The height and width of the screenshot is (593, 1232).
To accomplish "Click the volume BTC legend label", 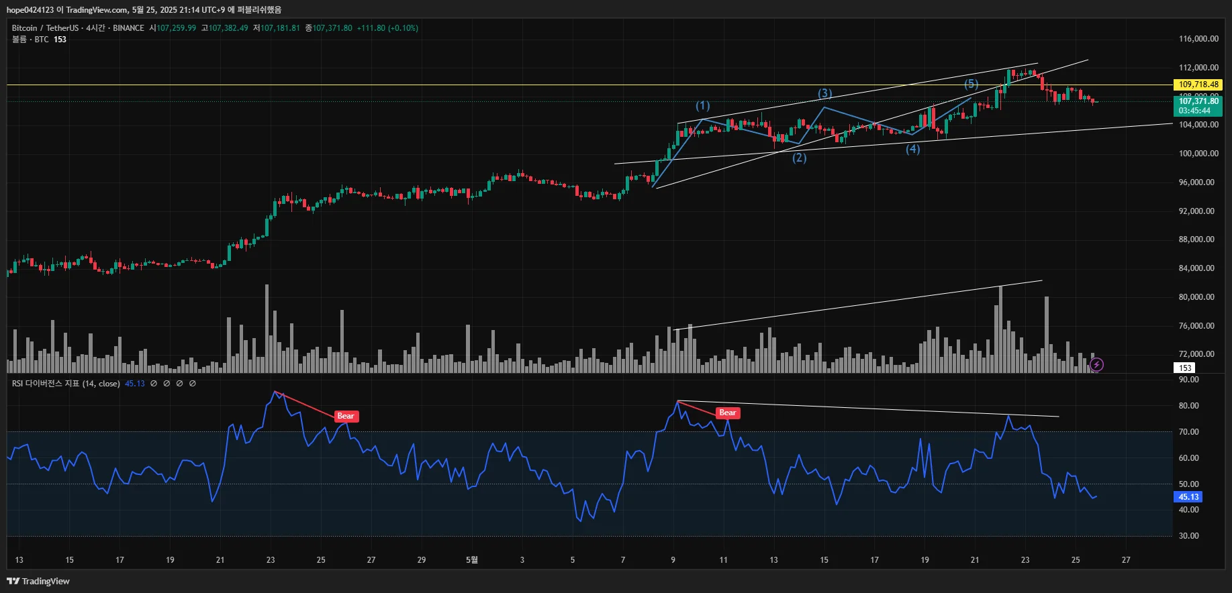I will tap(30, 40).
